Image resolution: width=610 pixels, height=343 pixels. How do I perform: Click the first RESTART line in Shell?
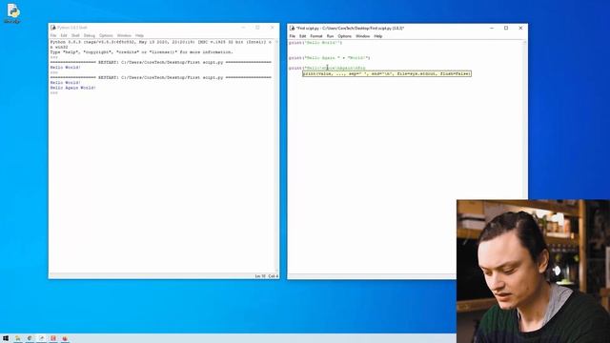click(x=161, y=62)
